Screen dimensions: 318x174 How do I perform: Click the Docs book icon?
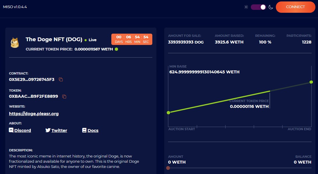[84, 130]
